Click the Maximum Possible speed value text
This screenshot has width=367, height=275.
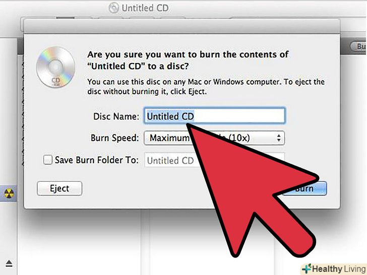[x=200, y=137]
